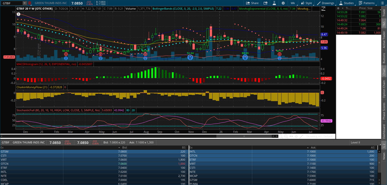Open the L2 side tab
The image size is (387, 185).
click(x=384, y=145)
